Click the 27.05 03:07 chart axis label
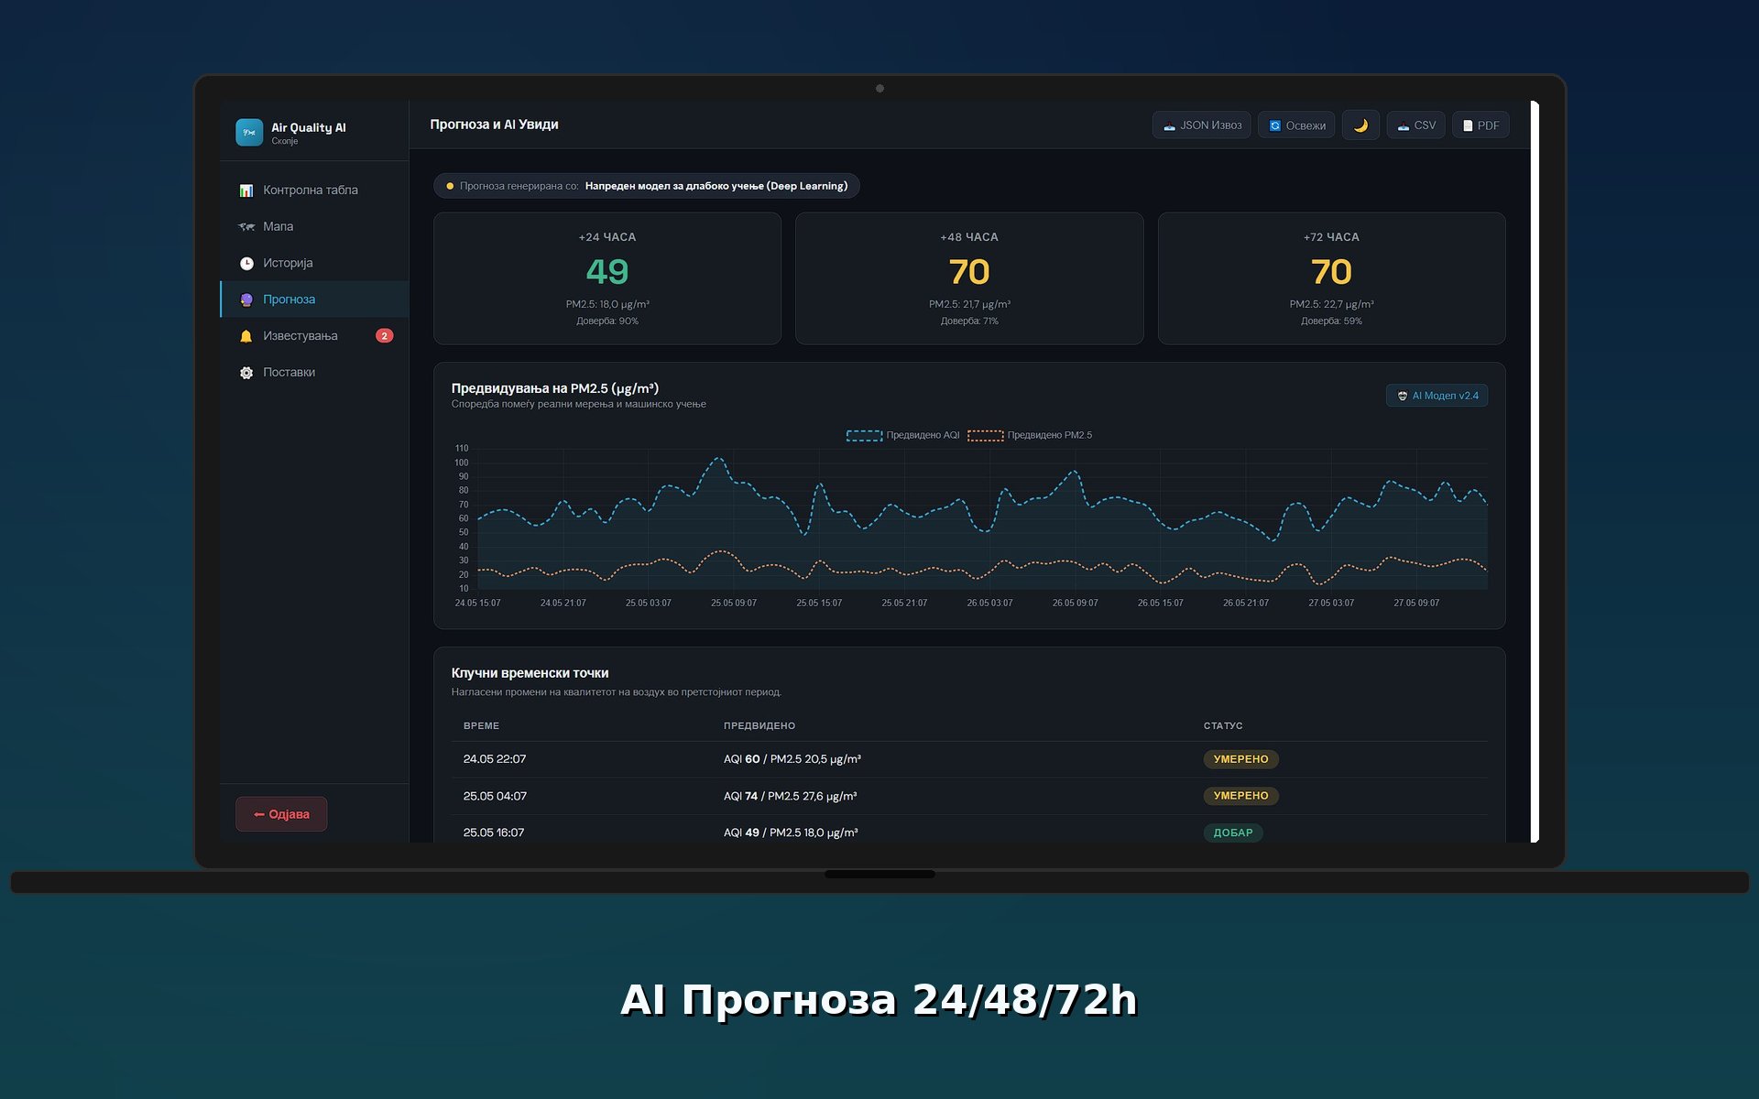 pos(1331,603)
